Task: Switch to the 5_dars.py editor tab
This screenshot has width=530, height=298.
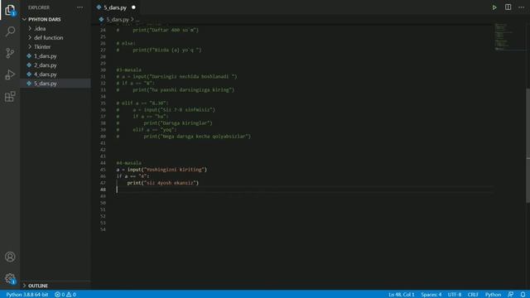Action: (x=115, y=7)
